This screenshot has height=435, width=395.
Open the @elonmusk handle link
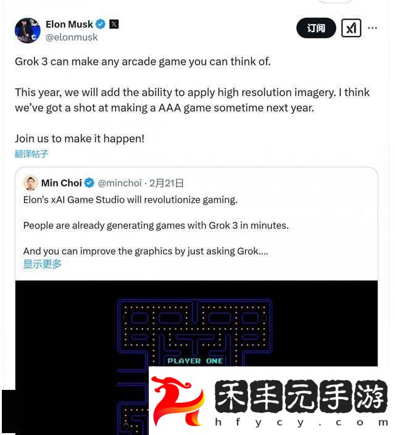click(x=72, y=37)
